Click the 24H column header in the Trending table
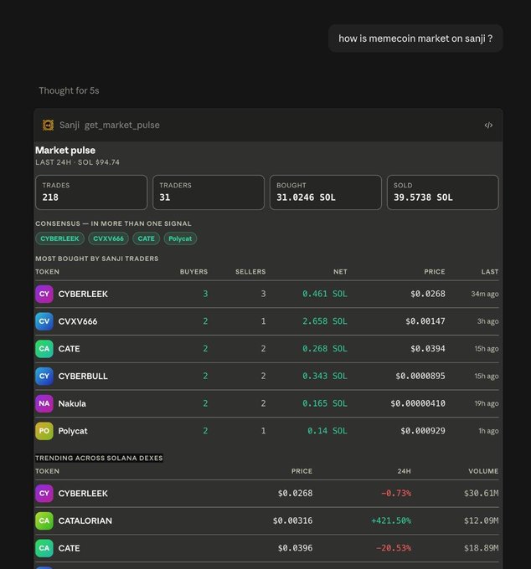Image resolution: width=531 pixels, height=569 pixels. 404,471
